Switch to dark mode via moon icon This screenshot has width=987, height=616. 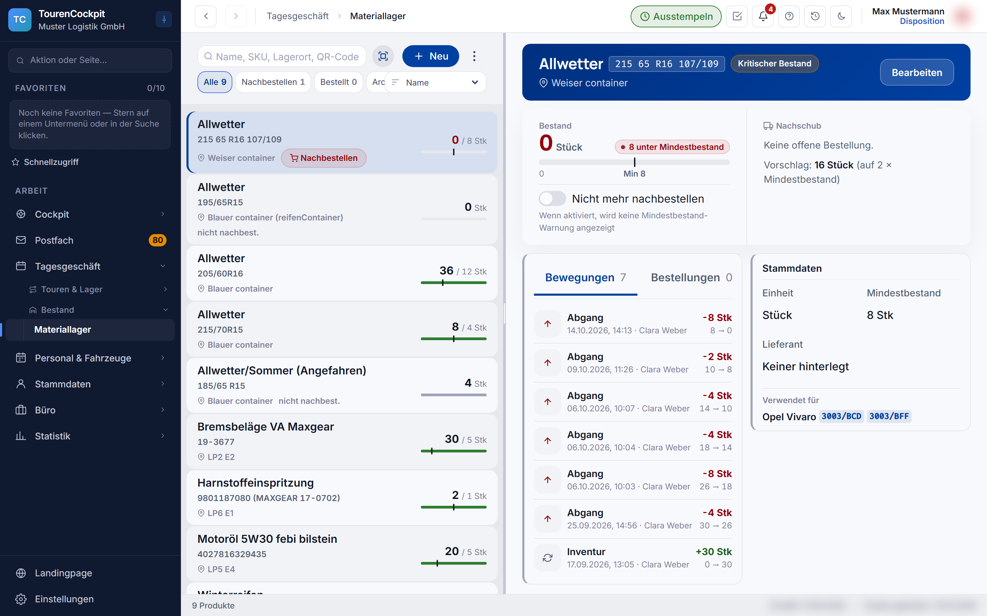(841, 16)
